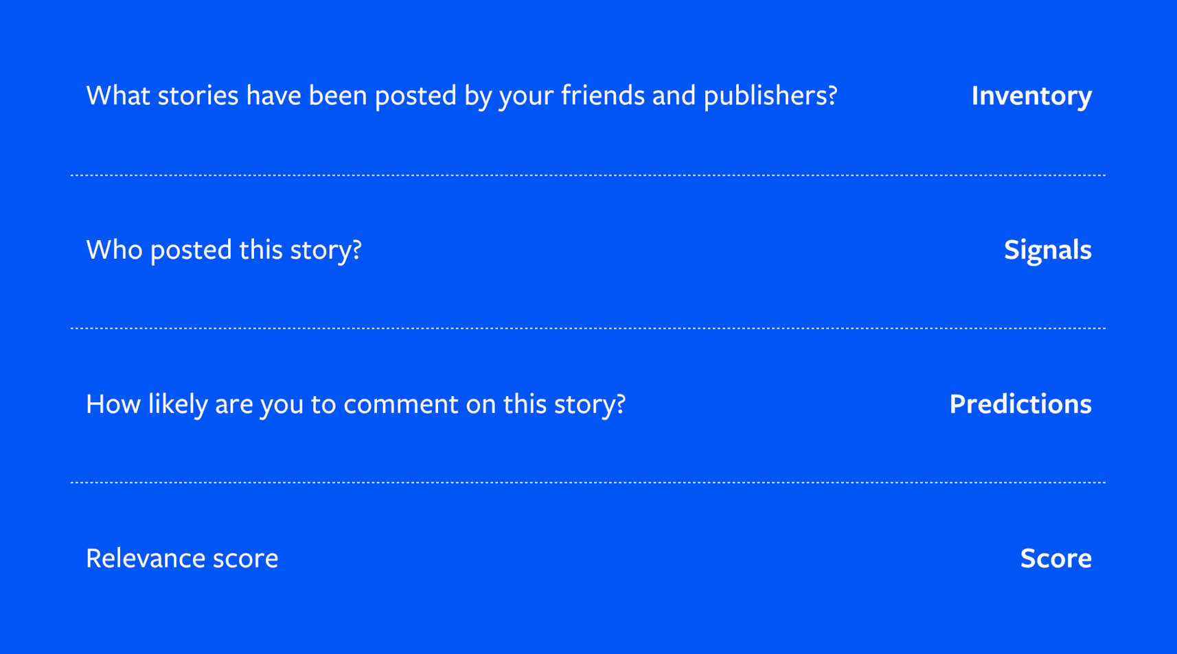Select the 'Relevance score' text
Screen dimensions: 1177x654
pos(182,559)
